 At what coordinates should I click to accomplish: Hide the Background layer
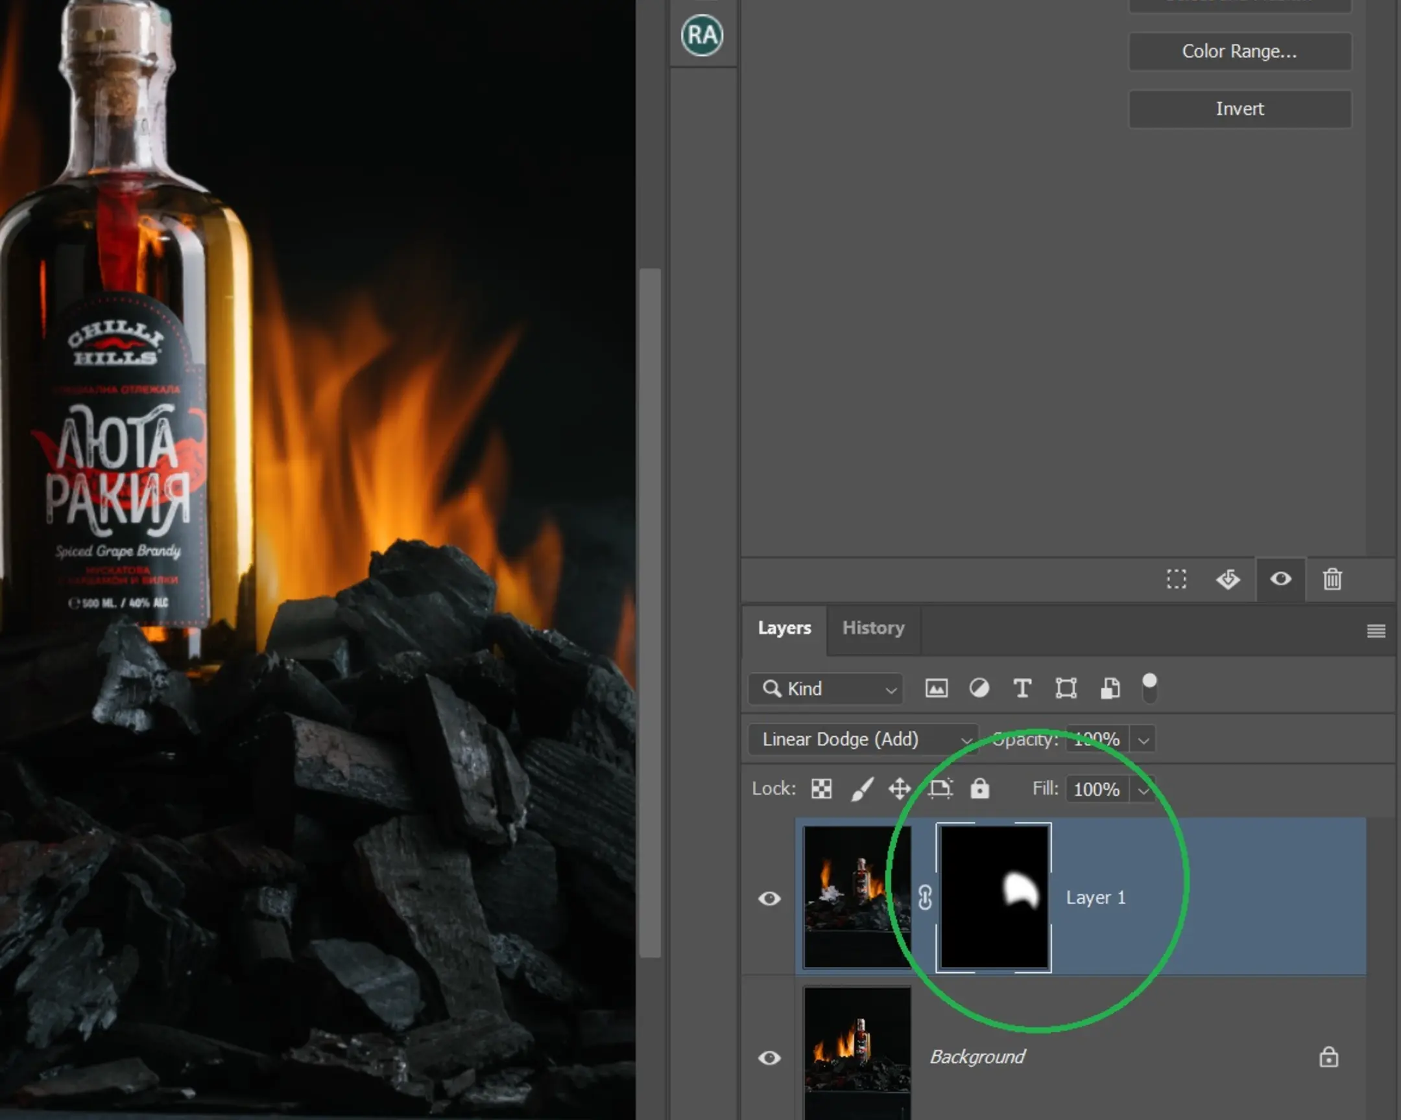[769, 1057]
